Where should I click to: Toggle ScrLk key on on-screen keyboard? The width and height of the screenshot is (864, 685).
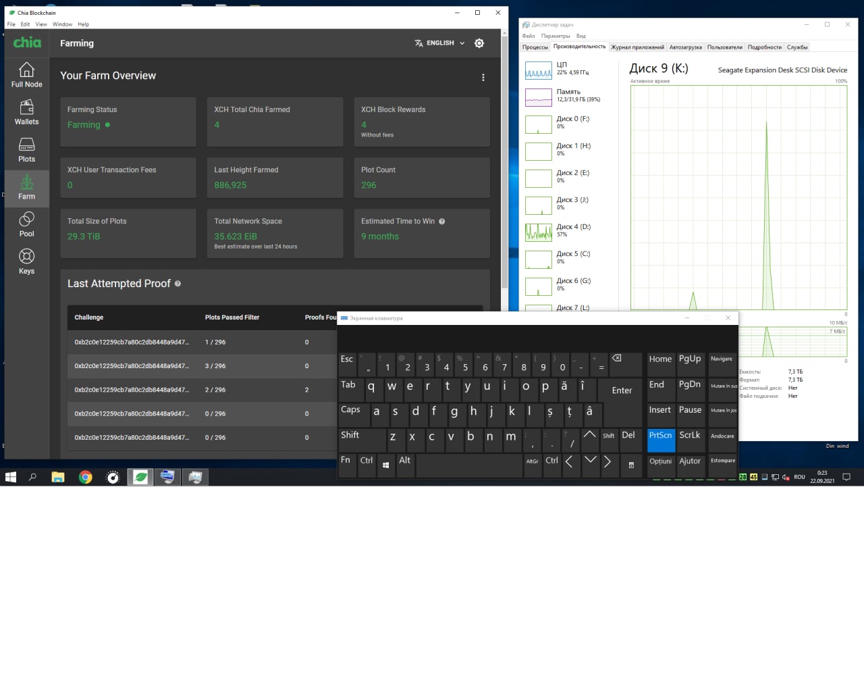(691, 440)
